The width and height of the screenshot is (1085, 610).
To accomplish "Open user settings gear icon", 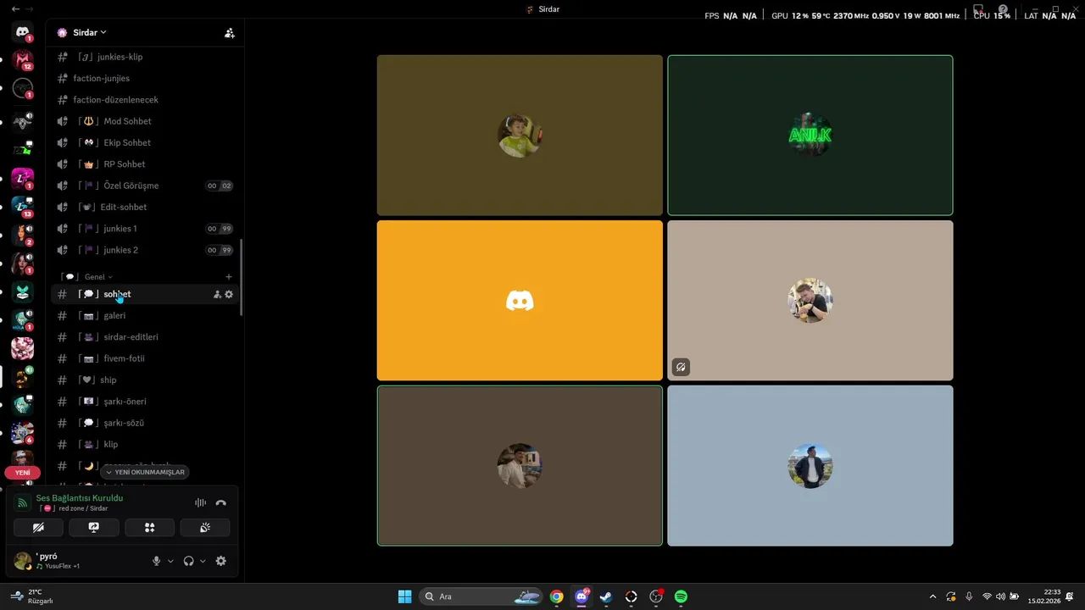I will pyautogui.click(x=221, y=561).
